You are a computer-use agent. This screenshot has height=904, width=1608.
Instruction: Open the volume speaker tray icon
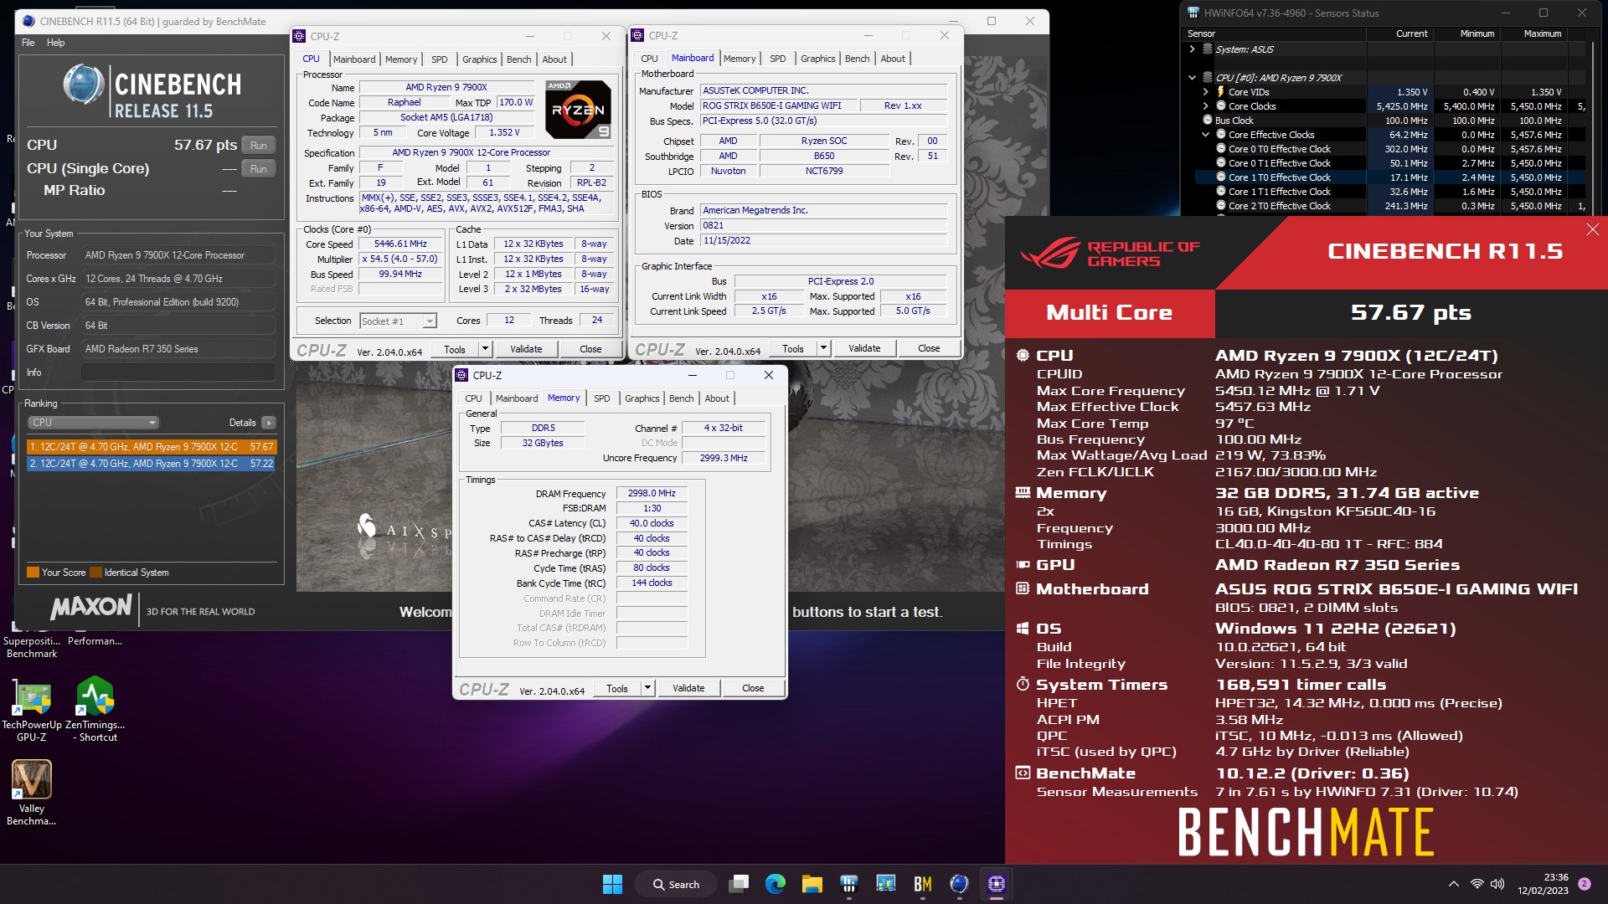[x=1497, y=884]
